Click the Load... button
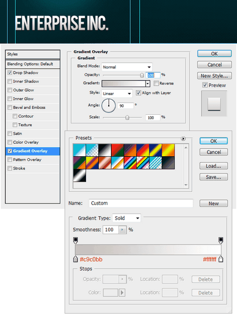 tap(213, 166)
